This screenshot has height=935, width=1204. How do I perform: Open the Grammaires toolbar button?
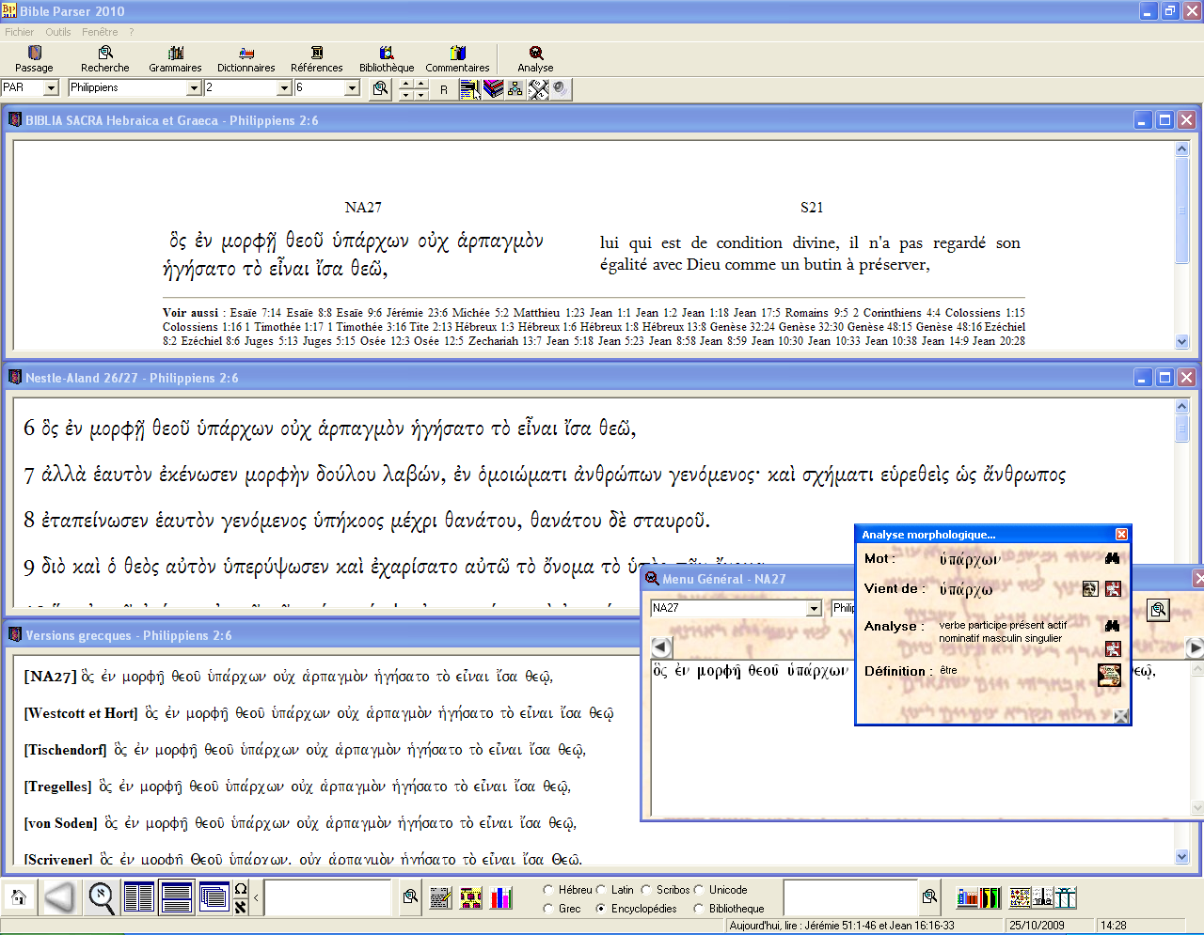pyautogui.click(x=175, y=59)
